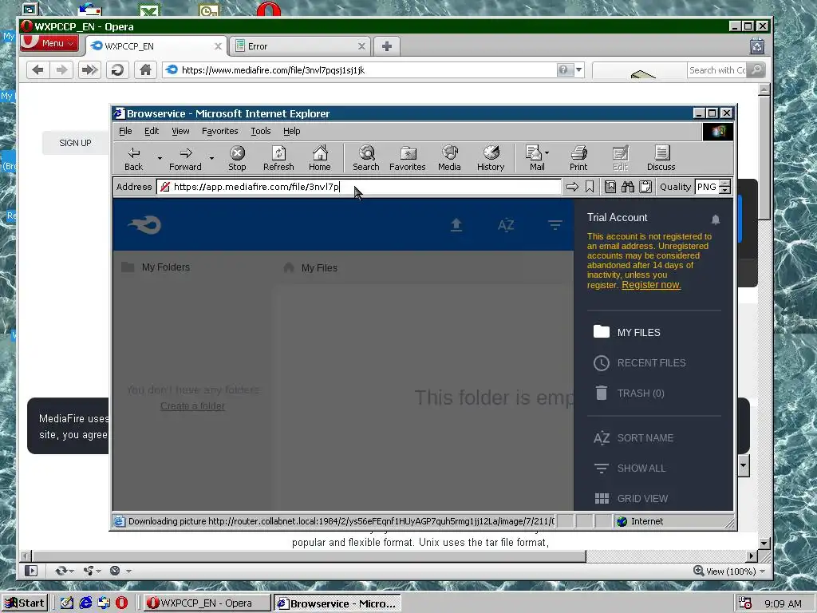Open the Opera Link sync dropdown in status bar
The image size is (817, 613).
[x=64, y=571]
